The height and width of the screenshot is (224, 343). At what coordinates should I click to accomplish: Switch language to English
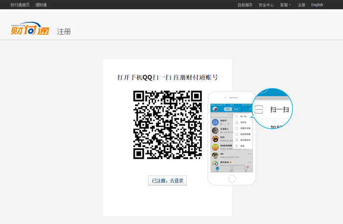click(317, 5)
